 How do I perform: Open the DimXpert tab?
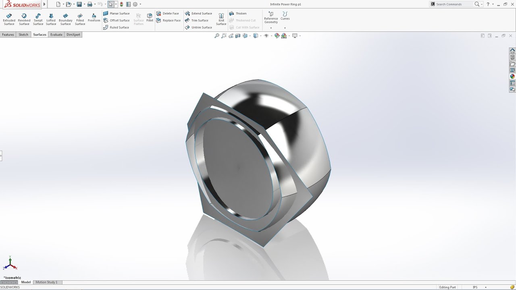click(73, 35)
